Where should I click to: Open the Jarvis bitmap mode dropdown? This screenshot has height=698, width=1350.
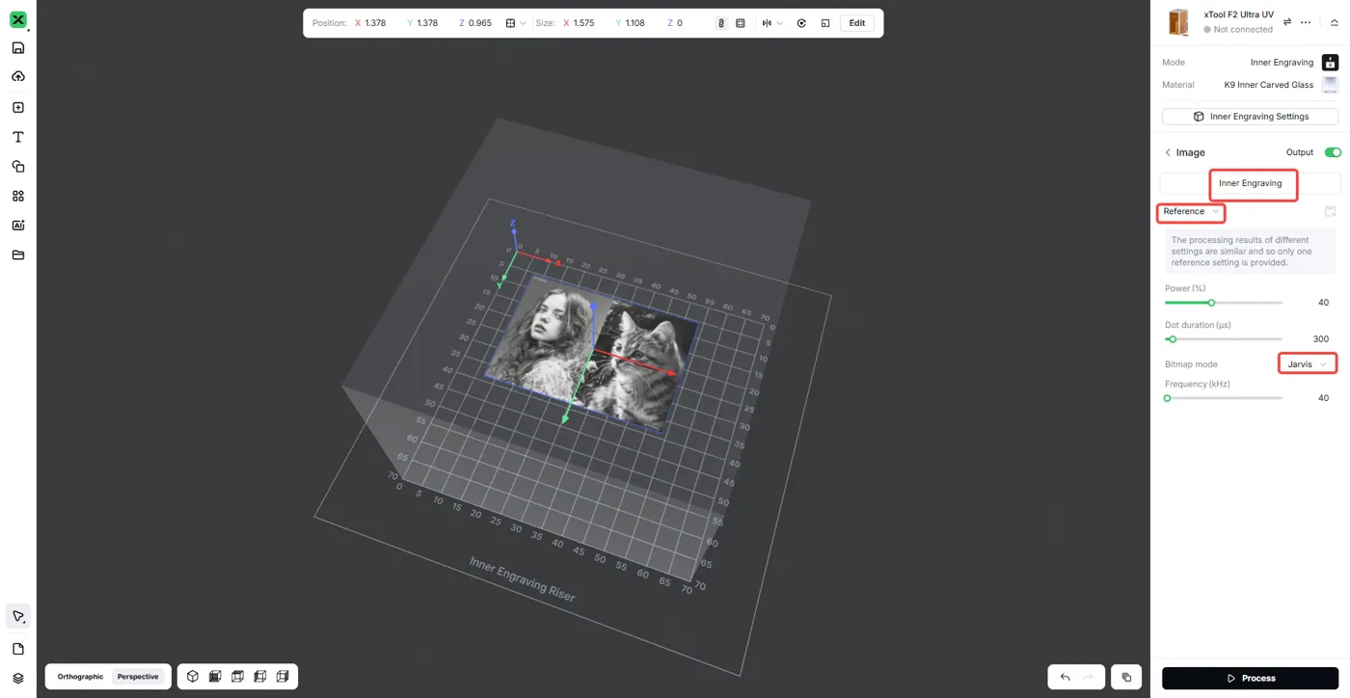coord(1308,364)
